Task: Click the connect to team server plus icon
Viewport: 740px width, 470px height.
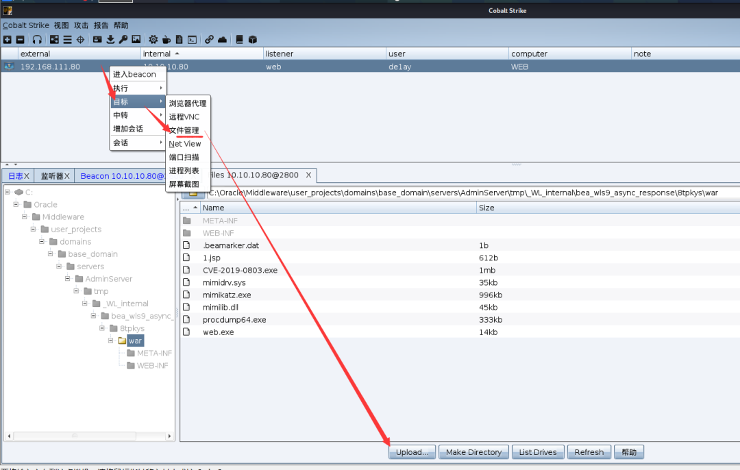Action: tap(7, 40)
